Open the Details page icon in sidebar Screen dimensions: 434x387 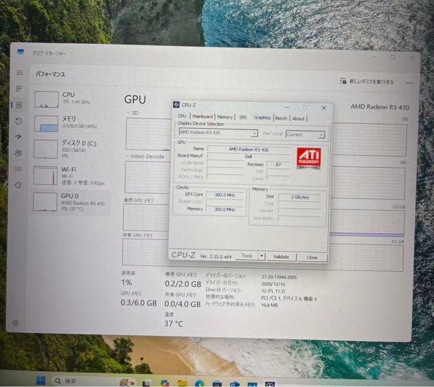(x=18, y=169)
